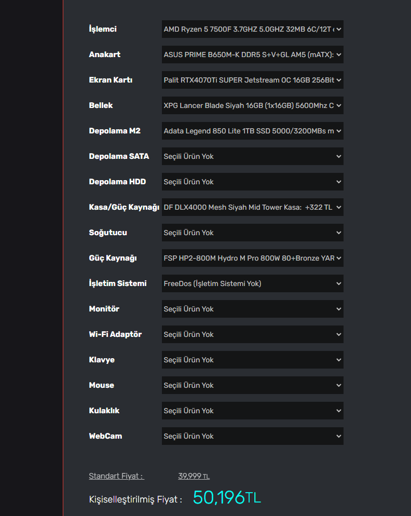Screen dimensions: 411x516
Task: Select a Depolama SATA drive
Action: pyautogui.click(x=252, y=156)
